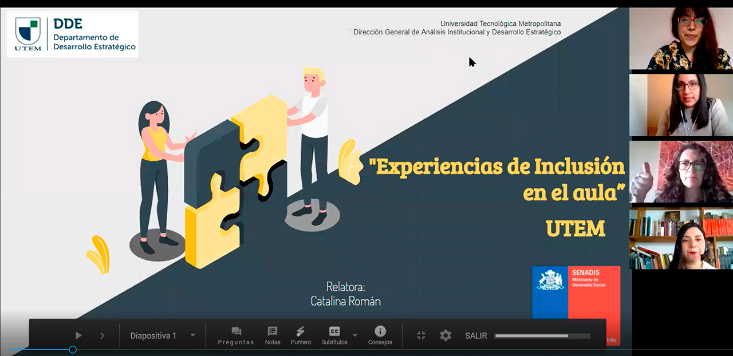Click the UTEM DDE logo

coord(73,34)
